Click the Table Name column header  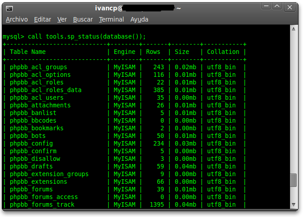[x=28, y=52]
